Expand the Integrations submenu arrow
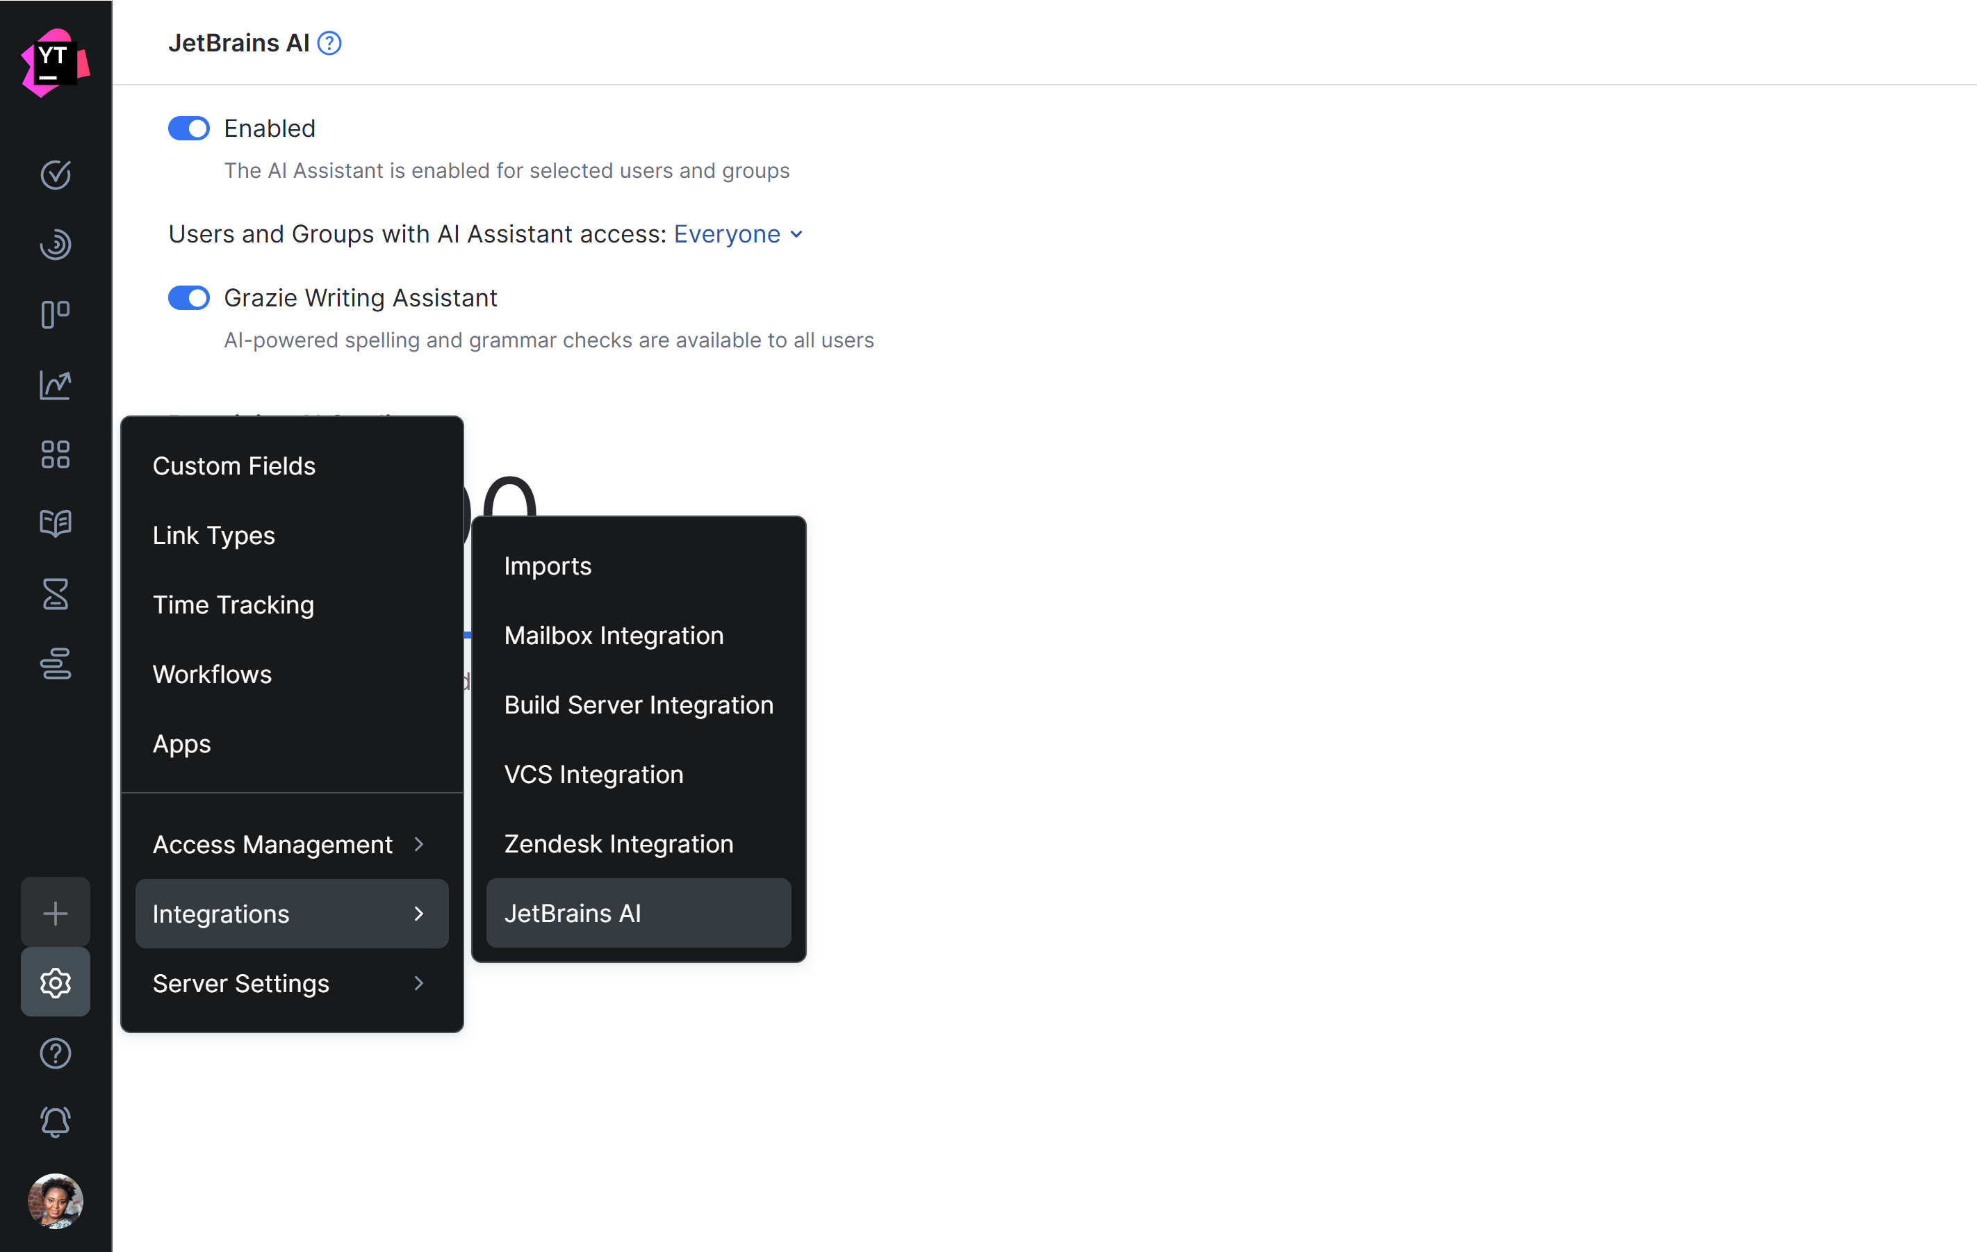 419,914
